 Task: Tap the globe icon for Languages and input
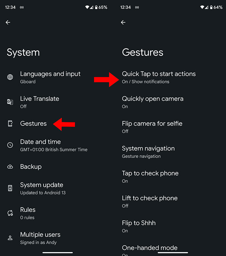coord(10,77)
